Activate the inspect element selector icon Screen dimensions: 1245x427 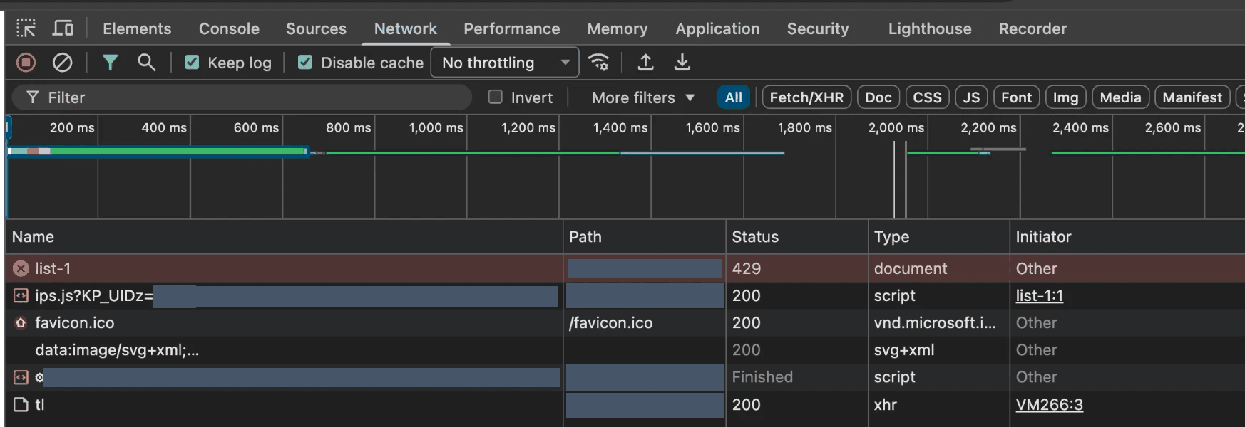tap(26, 28)
